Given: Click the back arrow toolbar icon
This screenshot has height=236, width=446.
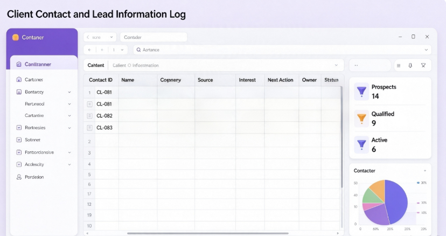Looking at the screenshot, I should (x=89, y=50).
